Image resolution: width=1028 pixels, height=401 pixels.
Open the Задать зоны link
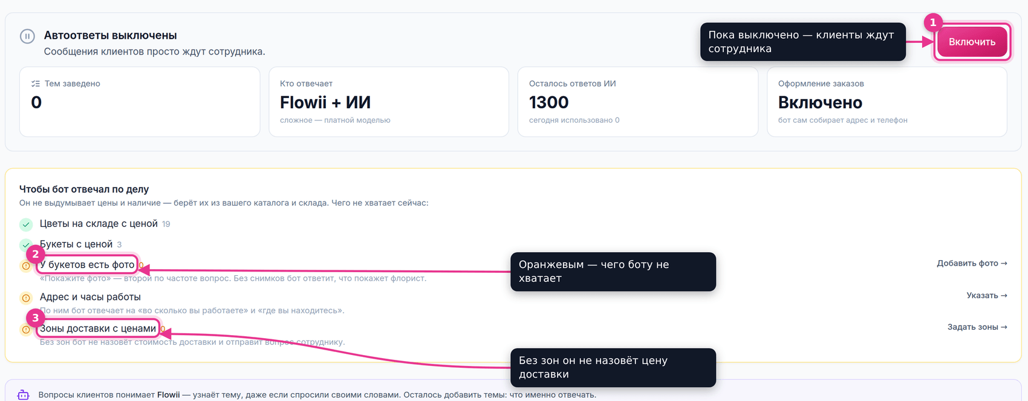(977, 327)
